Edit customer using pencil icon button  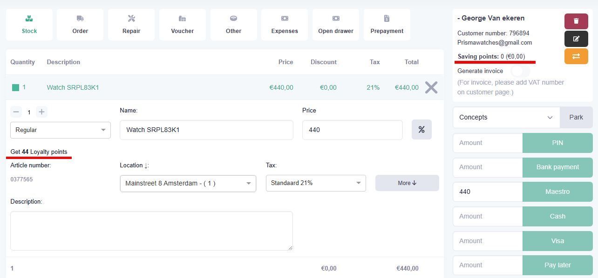point(576,39)
